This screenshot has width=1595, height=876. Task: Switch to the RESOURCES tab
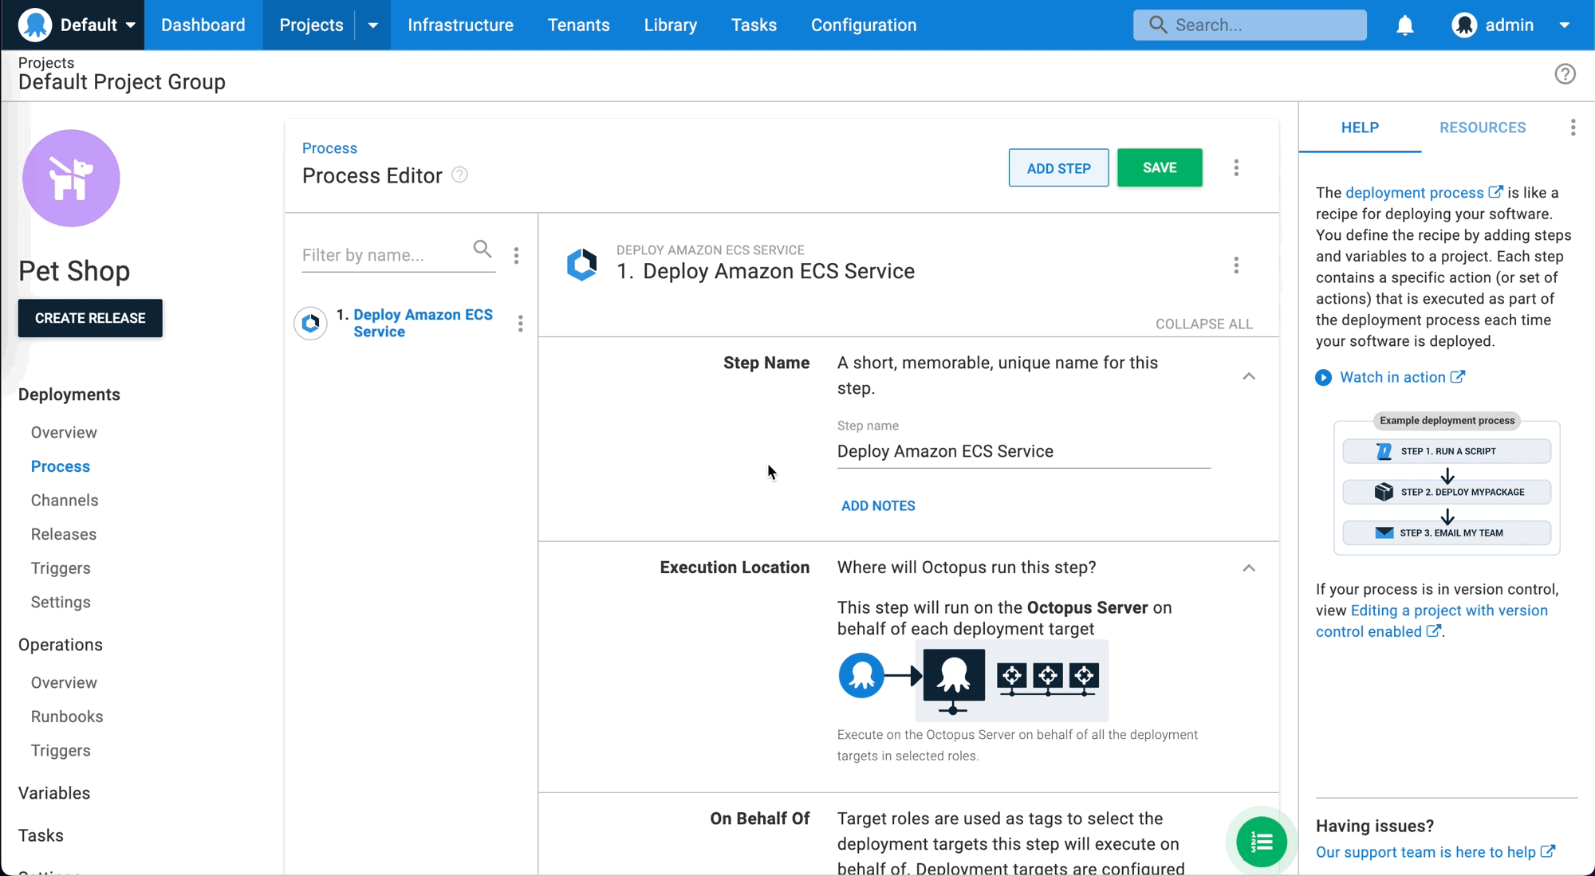coord(1483,128)
